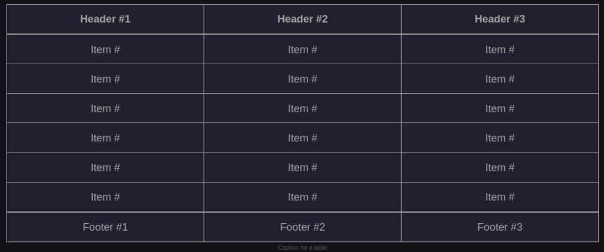Click fourth-row Item # in Header #2 column

point(302,138)
